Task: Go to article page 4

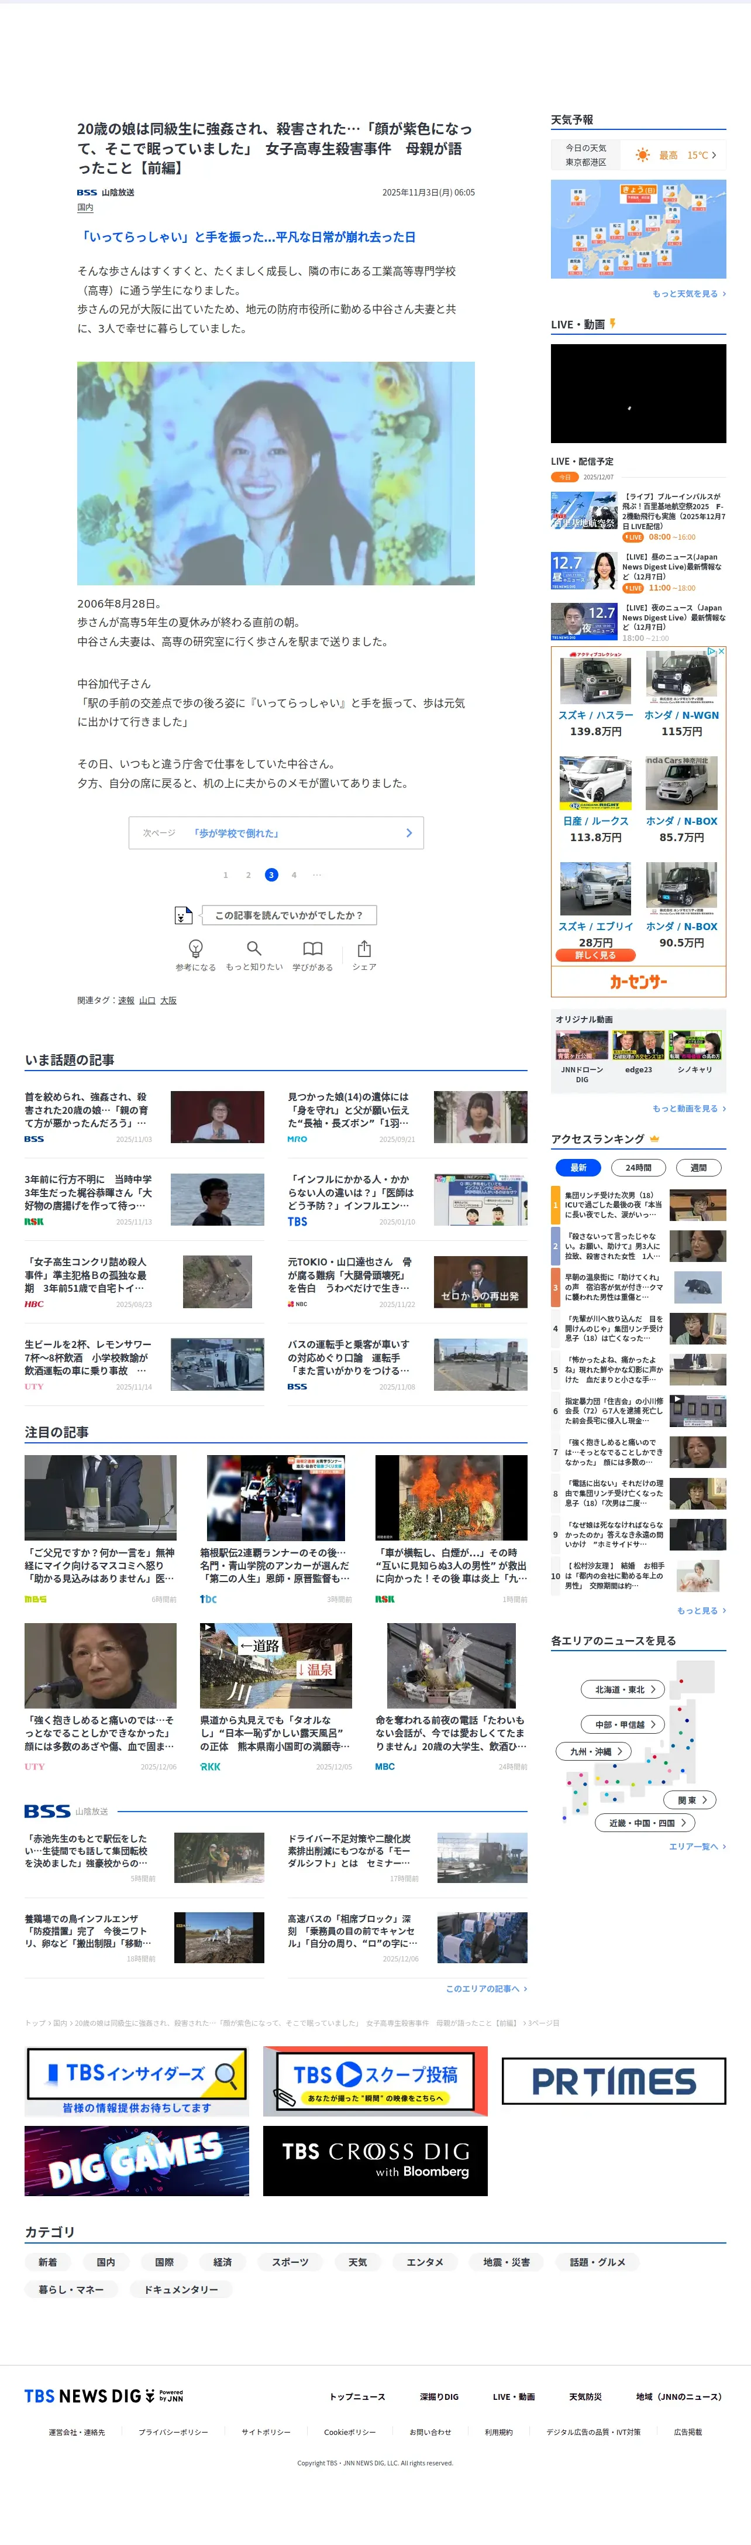Action: click(294, 874)
